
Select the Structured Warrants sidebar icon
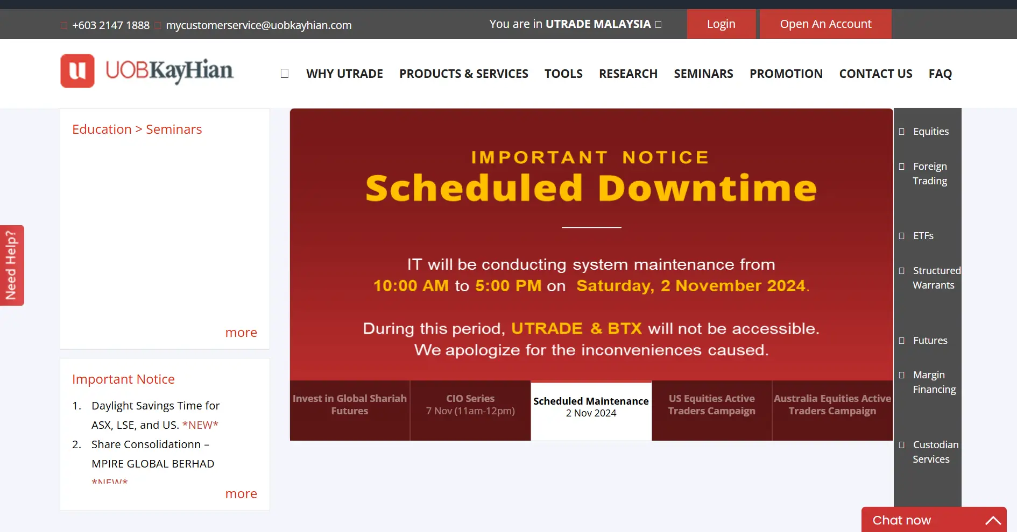[901, 270]
